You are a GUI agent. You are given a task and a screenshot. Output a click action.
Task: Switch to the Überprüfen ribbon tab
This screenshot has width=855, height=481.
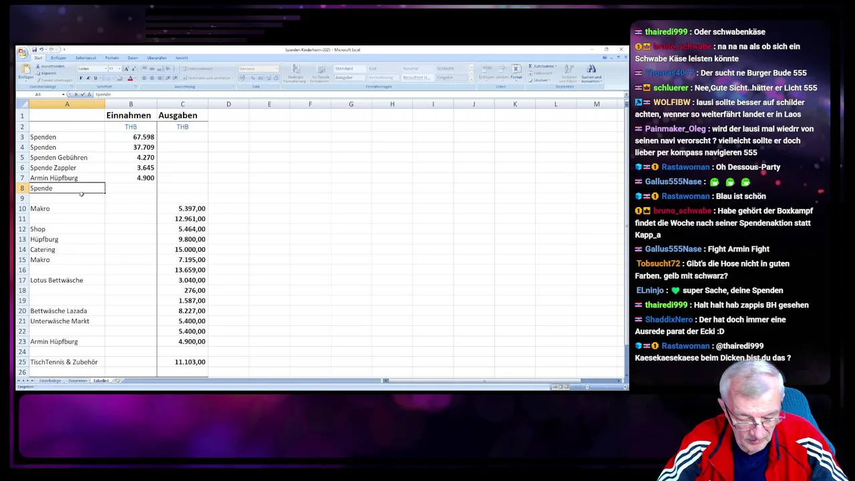157,58
